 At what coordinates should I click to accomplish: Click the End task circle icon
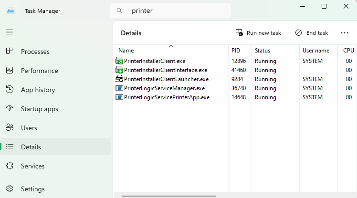(x=298, y=33)
